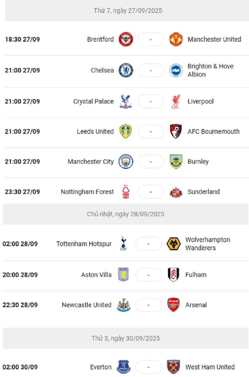Screen dimensions: 249x377
Task: Click the Manchester United club crest
Action: pyautogui.click(x=176, y=39)
